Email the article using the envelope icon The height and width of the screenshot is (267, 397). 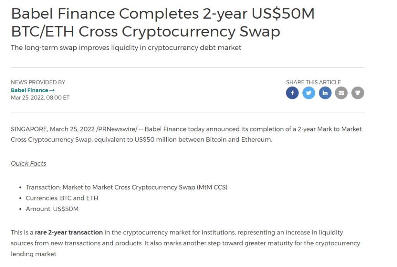pyautogui.click(x=341, y=93)
